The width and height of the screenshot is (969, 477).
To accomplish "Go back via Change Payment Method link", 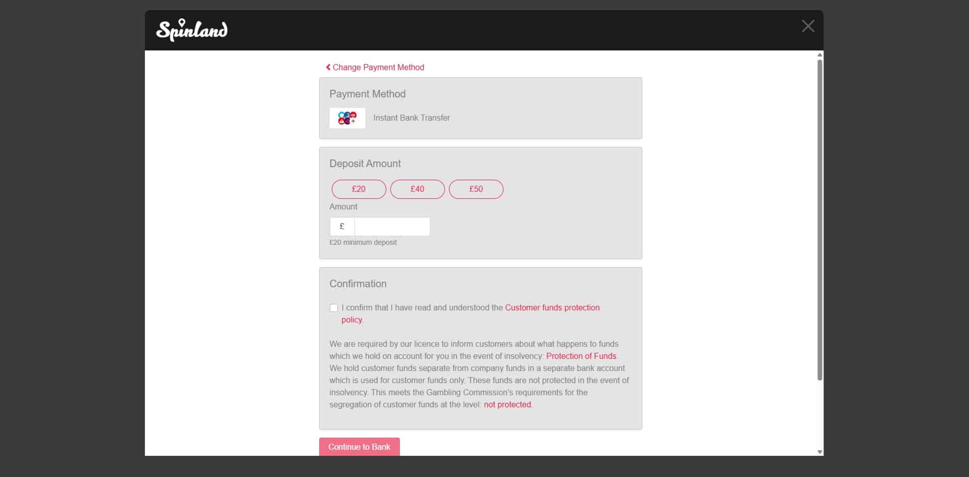I will [x=378, y=67].
